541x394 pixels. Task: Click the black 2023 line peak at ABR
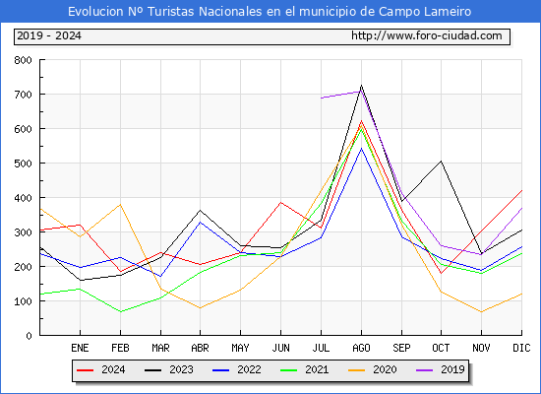click(200, 210)
